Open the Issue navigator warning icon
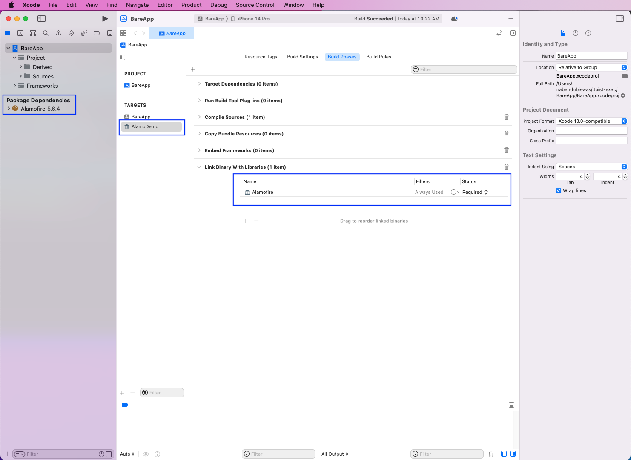 [x=58, y=33]
